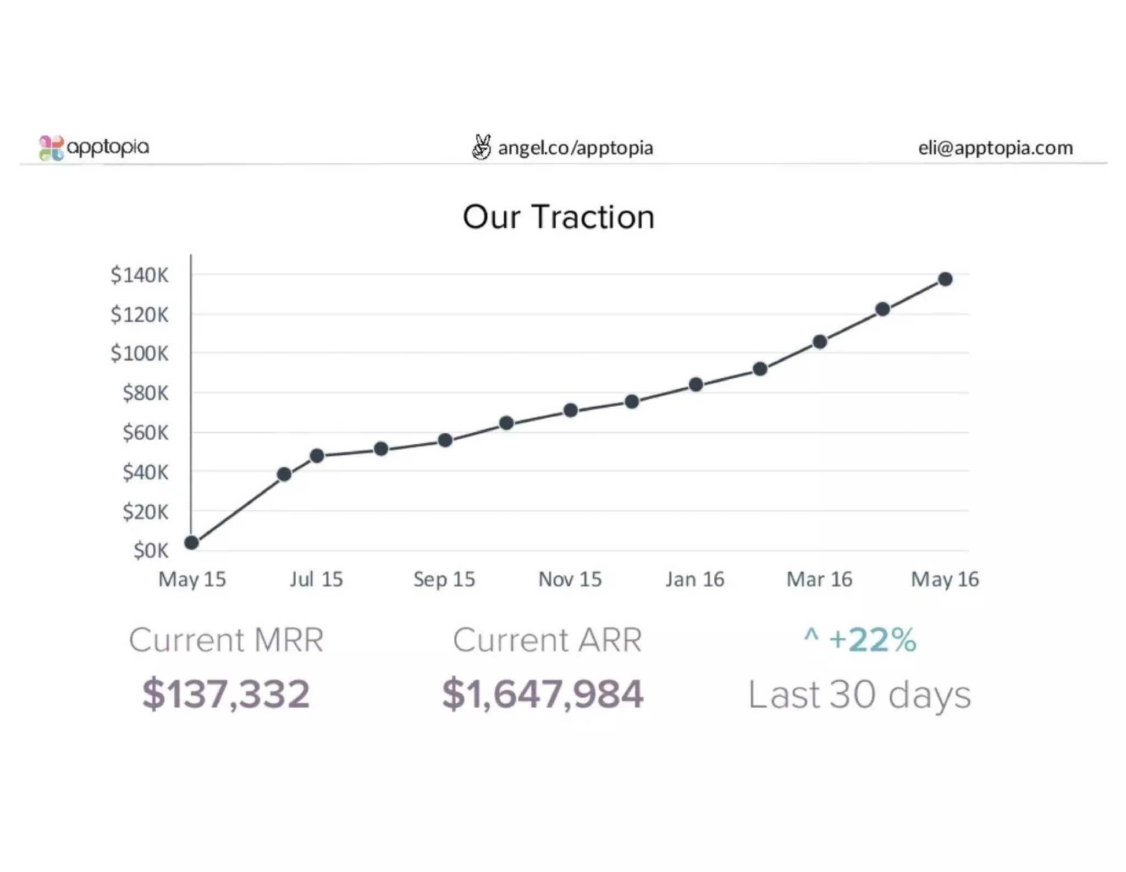Click the data point above Jul 15

click(317, 456)
